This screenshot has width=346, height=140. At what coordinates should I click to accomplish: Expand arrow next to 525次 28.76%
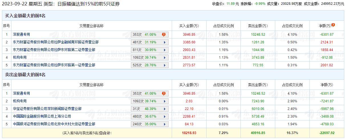click(x=165, y=65)
